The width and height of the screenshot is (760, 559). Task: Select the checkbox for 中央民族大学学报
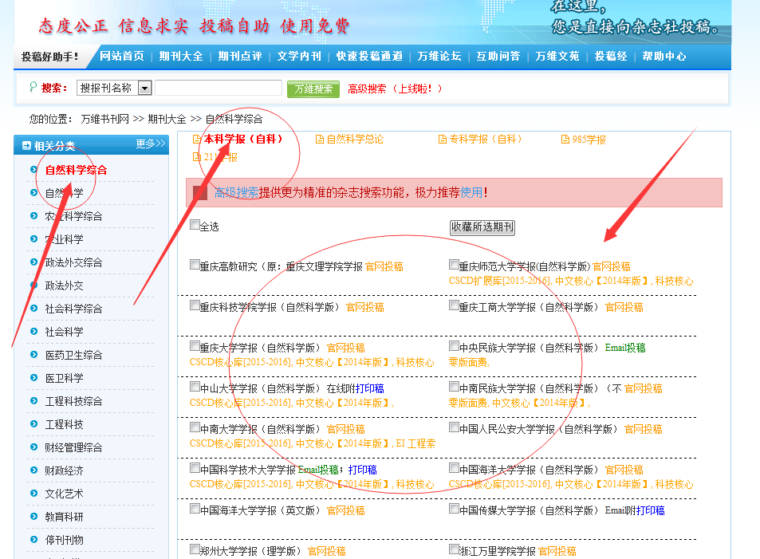[454, 347]
